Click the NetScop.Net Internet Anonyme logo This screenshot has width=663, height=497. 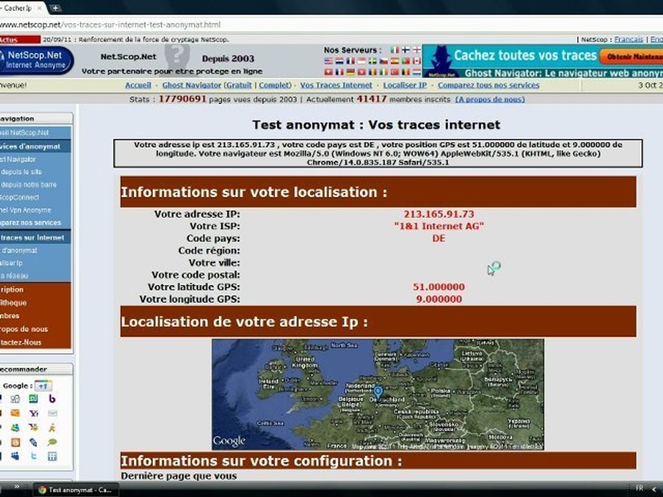pyautogui.click(x=36, y=59)
